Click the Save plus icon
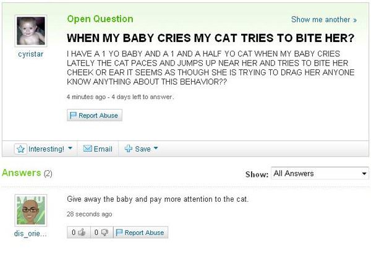This screenshot has width=371, height=253. click(x=127, y=148)
